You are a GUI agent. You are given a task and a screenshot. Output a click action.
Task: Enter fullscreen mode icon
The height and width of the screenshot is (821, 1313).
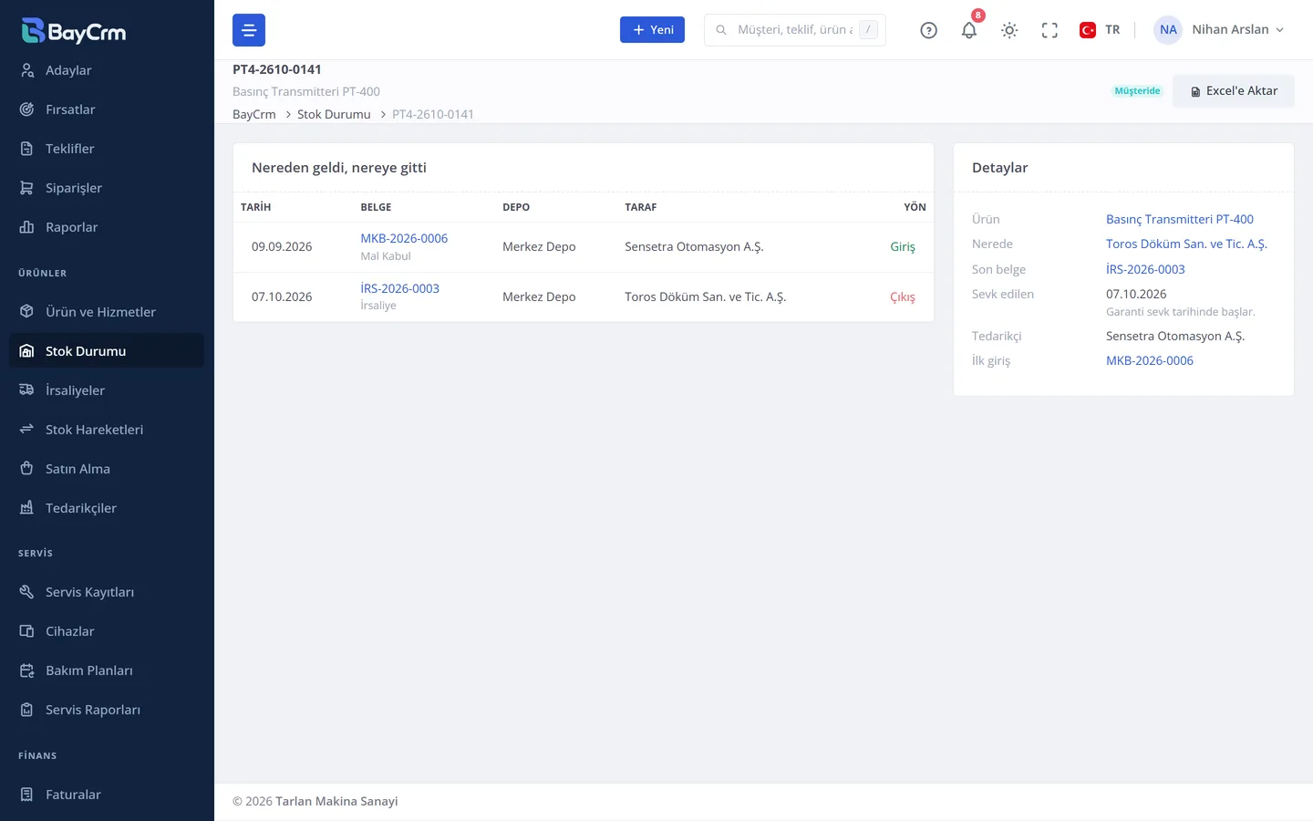(x=1049, y=30)
